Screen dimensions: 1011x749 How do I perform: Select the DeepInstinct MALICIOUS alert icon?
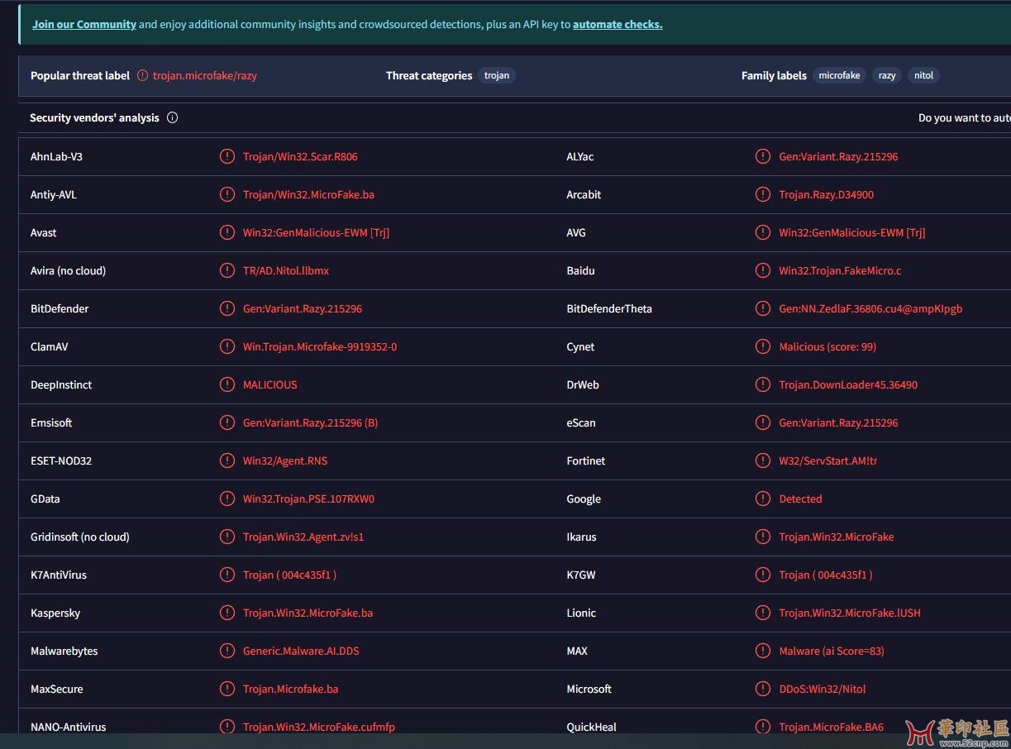227,384
